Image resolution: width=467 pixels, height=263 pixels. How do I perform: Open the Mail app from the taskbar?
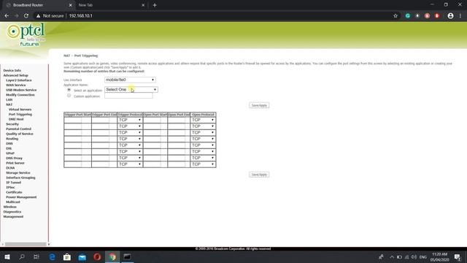point(82,256)
